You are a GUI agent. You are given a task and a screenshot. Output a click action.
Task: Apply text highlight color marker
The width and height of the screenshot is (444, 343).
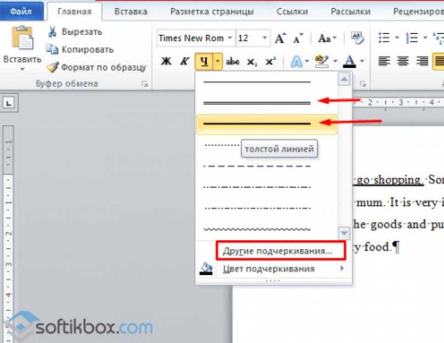[322, 61]
